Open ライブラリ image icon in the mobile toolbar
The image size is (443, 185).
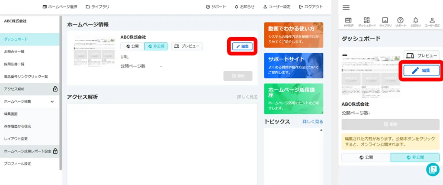[x=385, y=23]
